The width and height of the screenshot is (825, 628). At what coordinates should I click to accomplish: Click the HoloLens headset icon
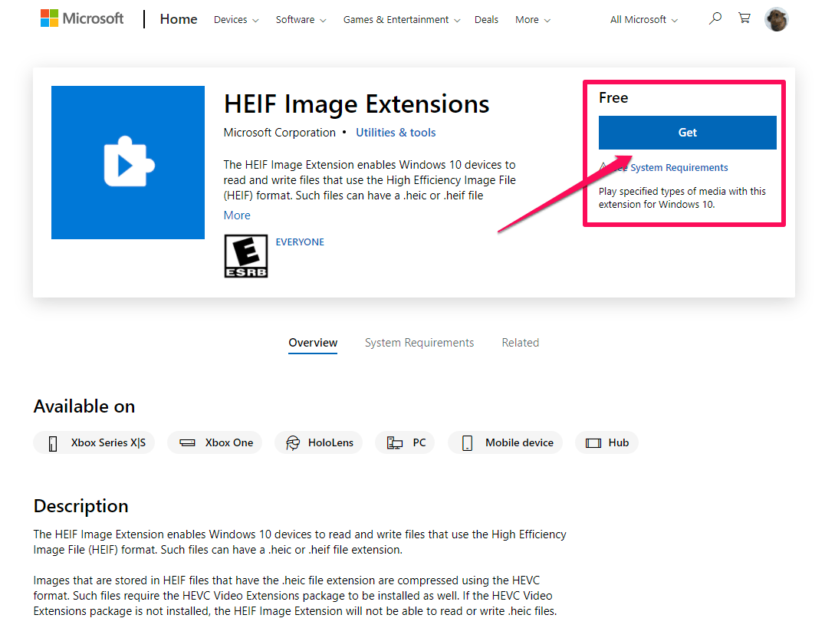293,442
